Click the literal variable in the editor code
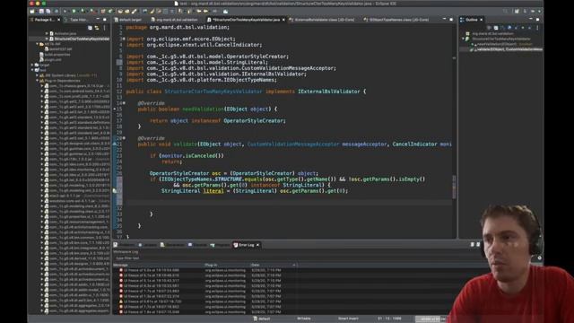The width and height of the screenshot is (574, 323). [x=213, y=191]
